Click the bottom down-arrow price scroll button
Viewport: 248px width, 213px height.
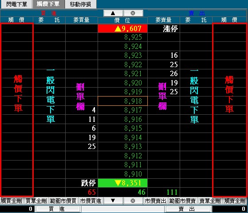113,201
